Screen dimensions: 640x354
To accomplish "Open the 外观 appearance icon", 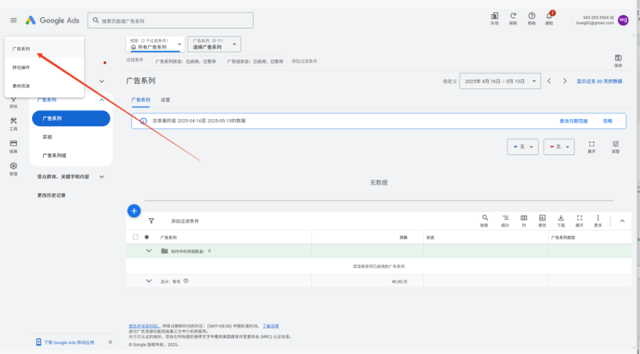I will point(494,19).
